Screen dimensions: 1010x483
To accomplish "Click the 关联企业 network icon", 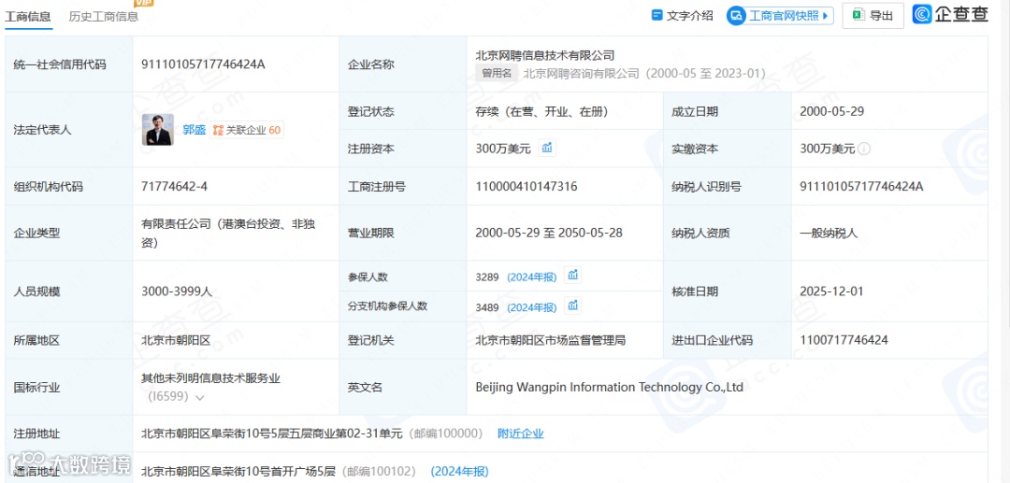I will 218,130.
